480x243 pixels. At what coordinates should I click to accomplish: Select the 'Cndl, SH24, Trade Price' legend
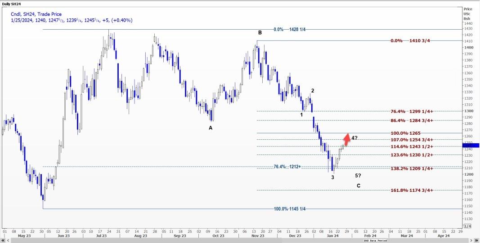[36, 14]
